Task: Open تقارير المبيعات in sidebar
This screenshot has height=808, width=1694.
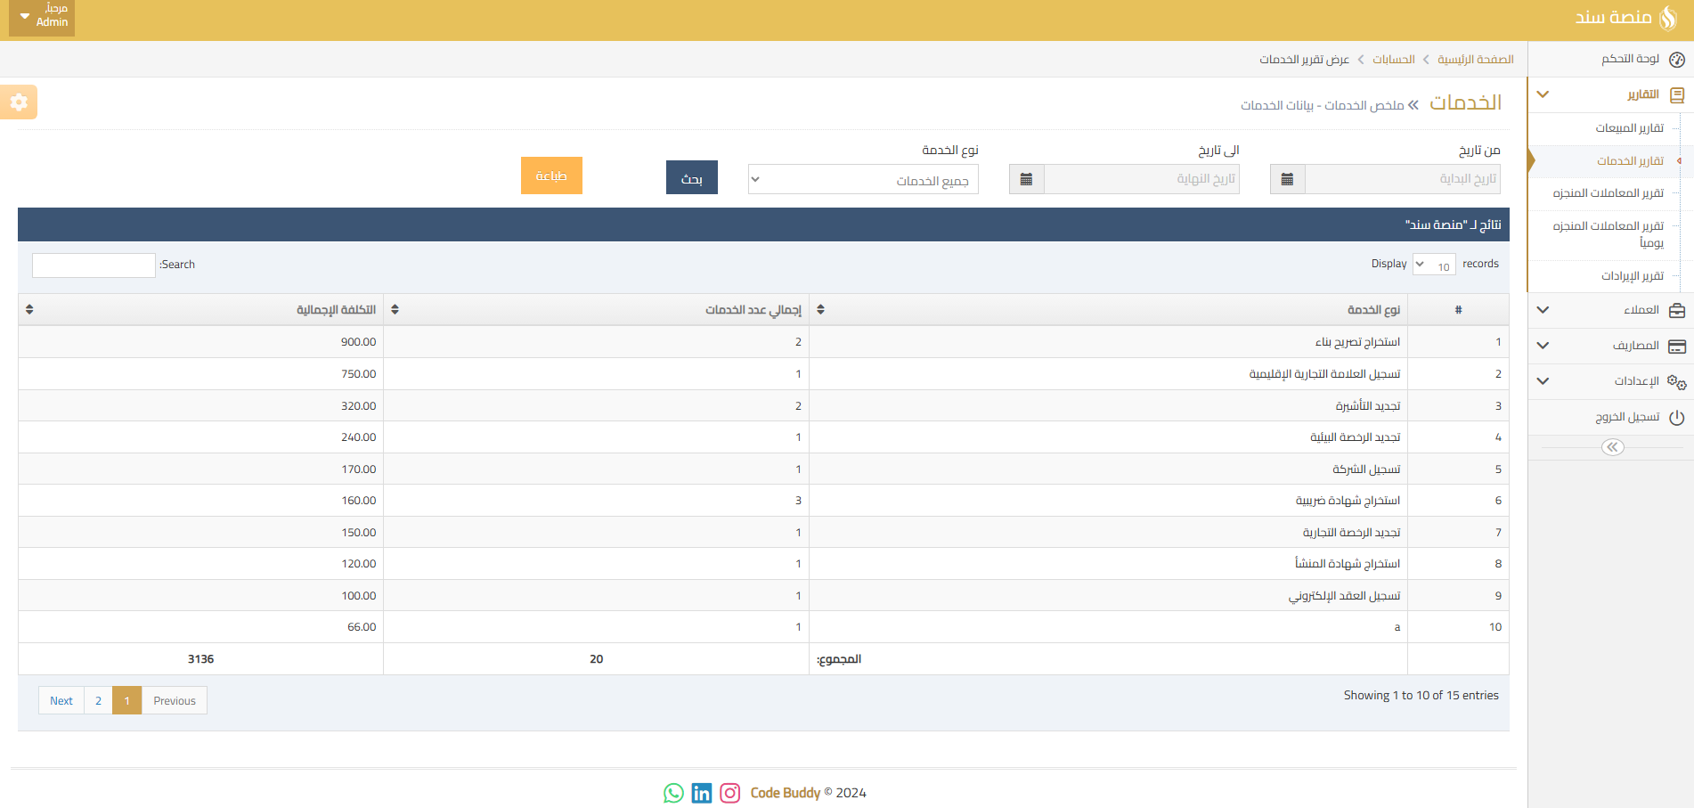Action: (1629, 128)
